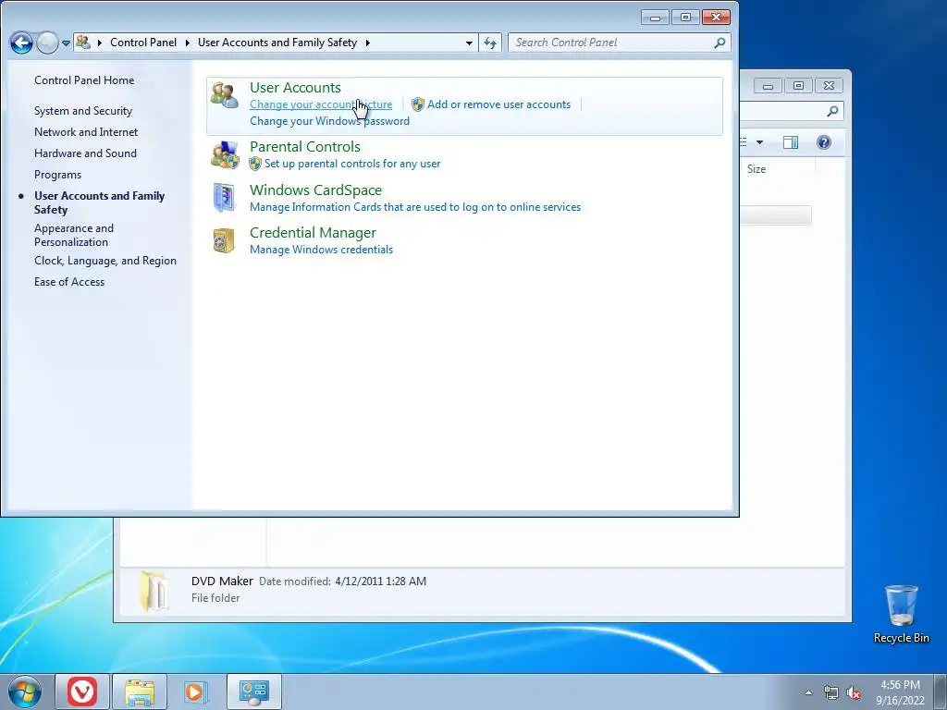
Task: Minimize the Control Panel window
Action: [x=655, y=18]
